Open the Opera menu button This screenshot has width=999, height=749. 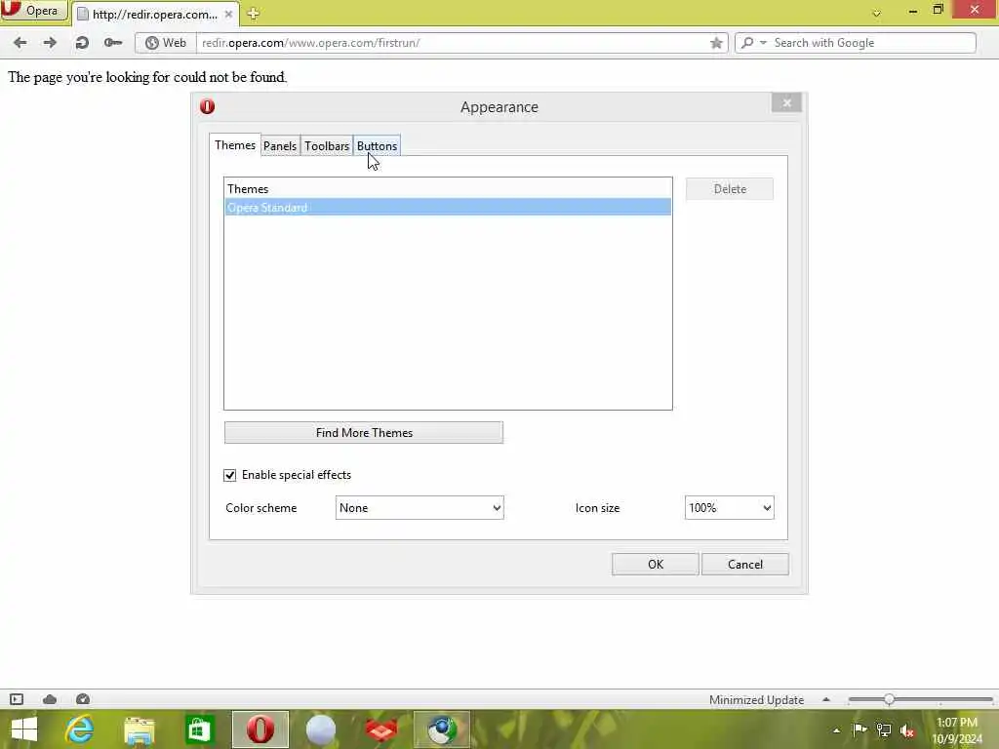[34, 10]
